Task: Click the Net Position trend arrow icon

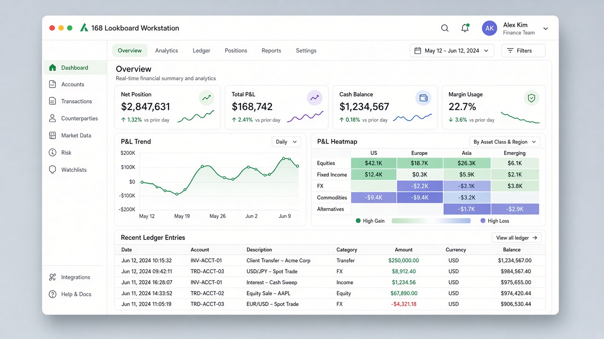Action: click(206, 98)
